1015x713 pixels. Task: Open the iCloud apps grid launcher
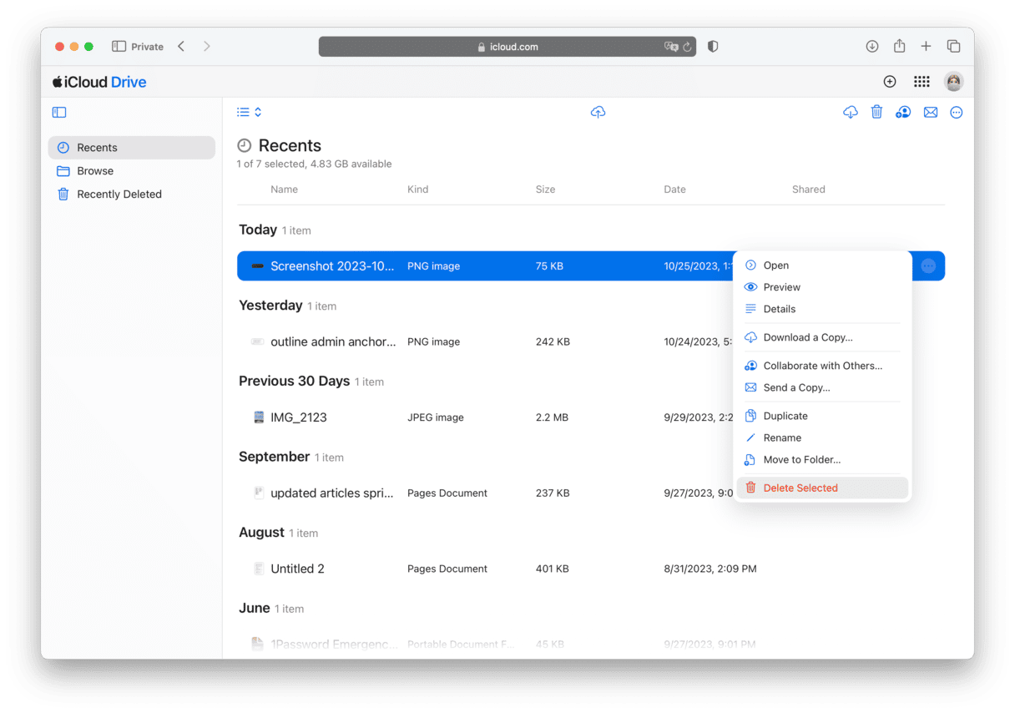(922, 82)
